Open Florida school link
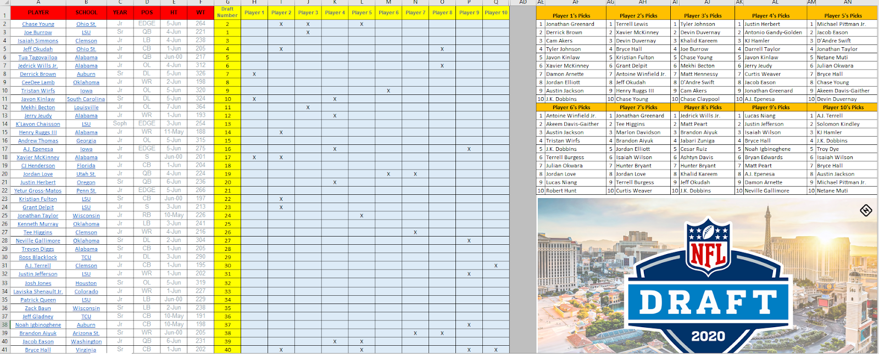The image size is (879, 354). 86,166
